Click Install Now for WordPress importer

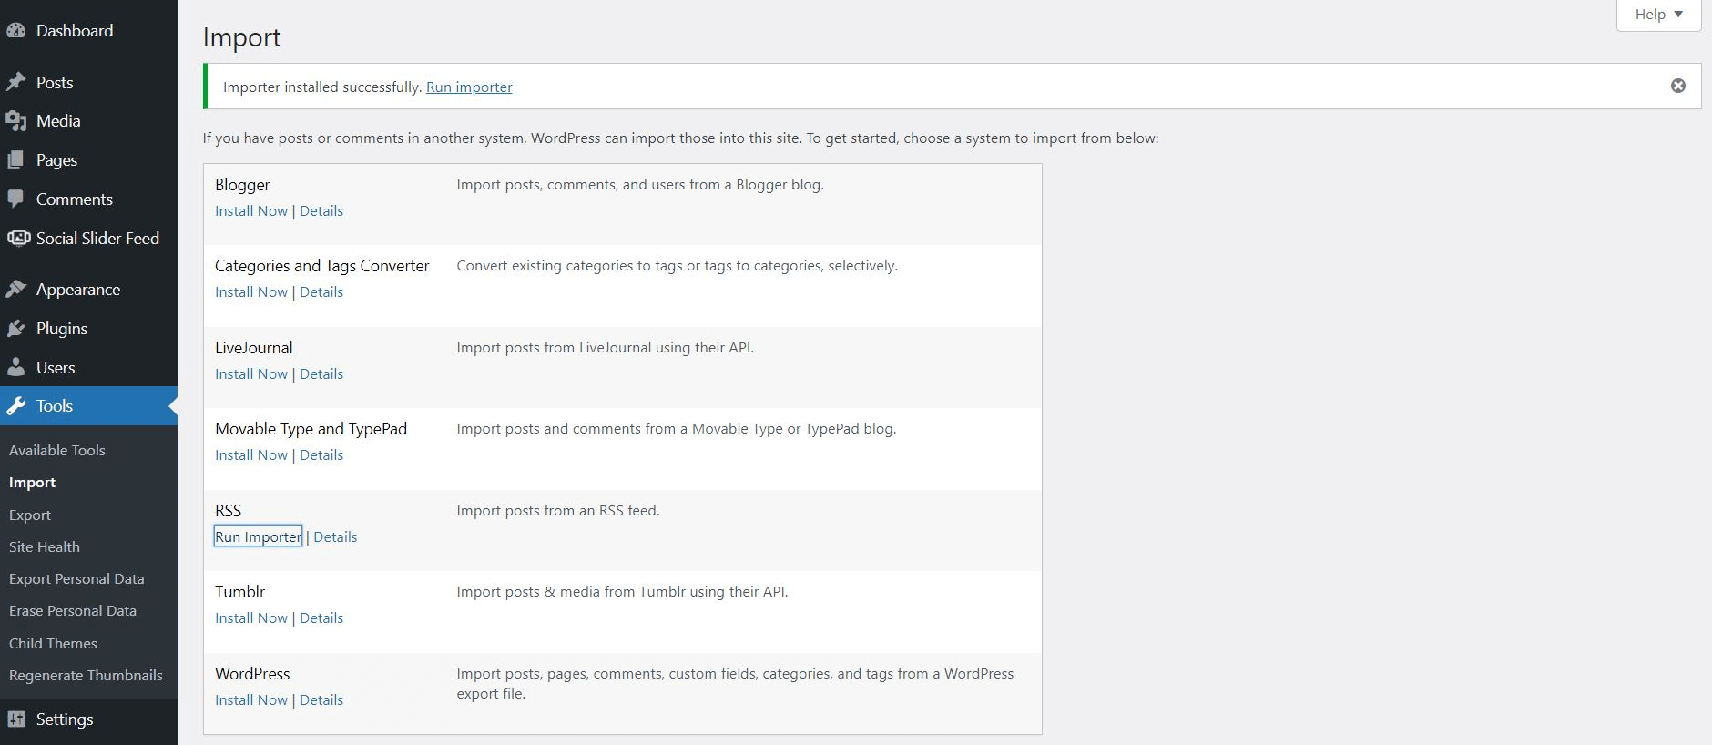pyautogui.click(x=251, y=699)
